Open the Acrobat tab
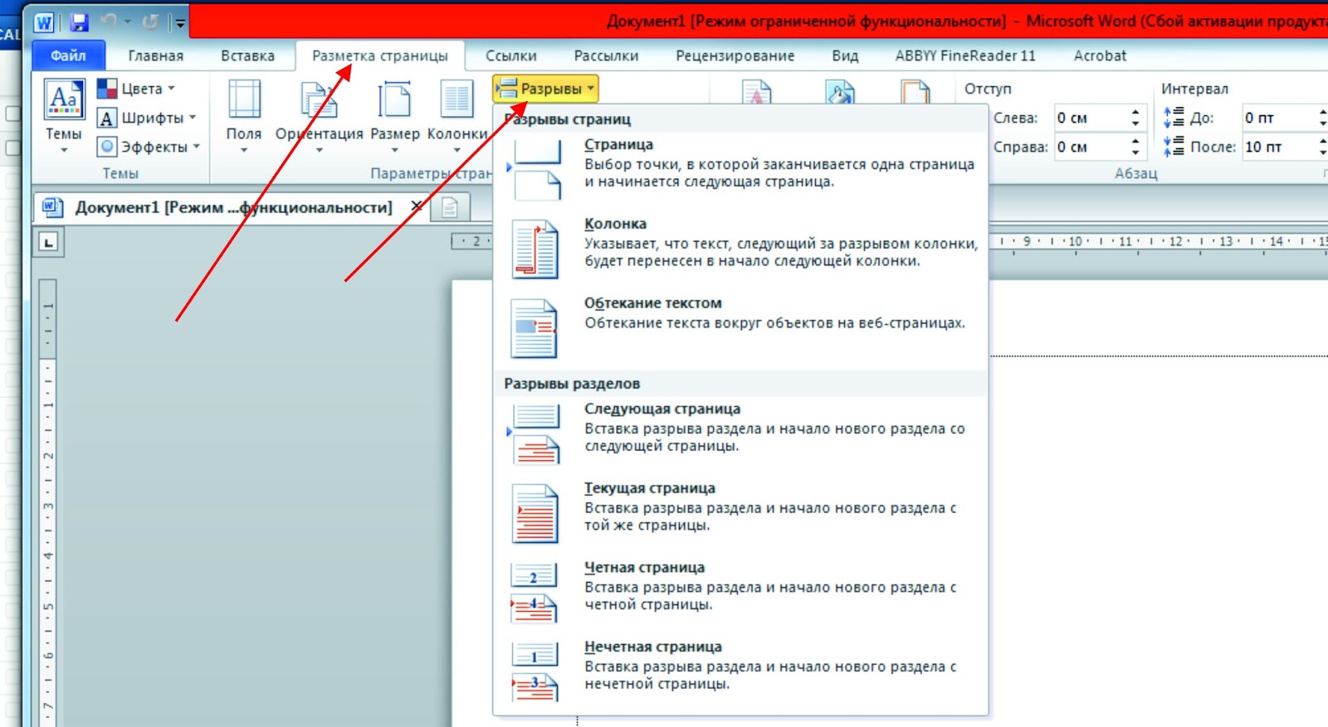The width and height of the screenshot is (1328, 727). [x=1100, y=56]
